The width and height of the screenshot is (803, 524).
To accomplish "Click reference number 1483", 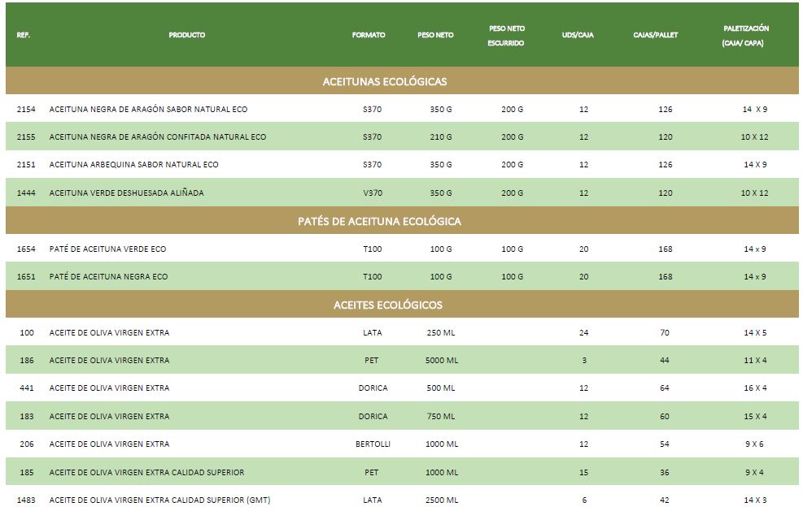I will [x=26, y=500].
